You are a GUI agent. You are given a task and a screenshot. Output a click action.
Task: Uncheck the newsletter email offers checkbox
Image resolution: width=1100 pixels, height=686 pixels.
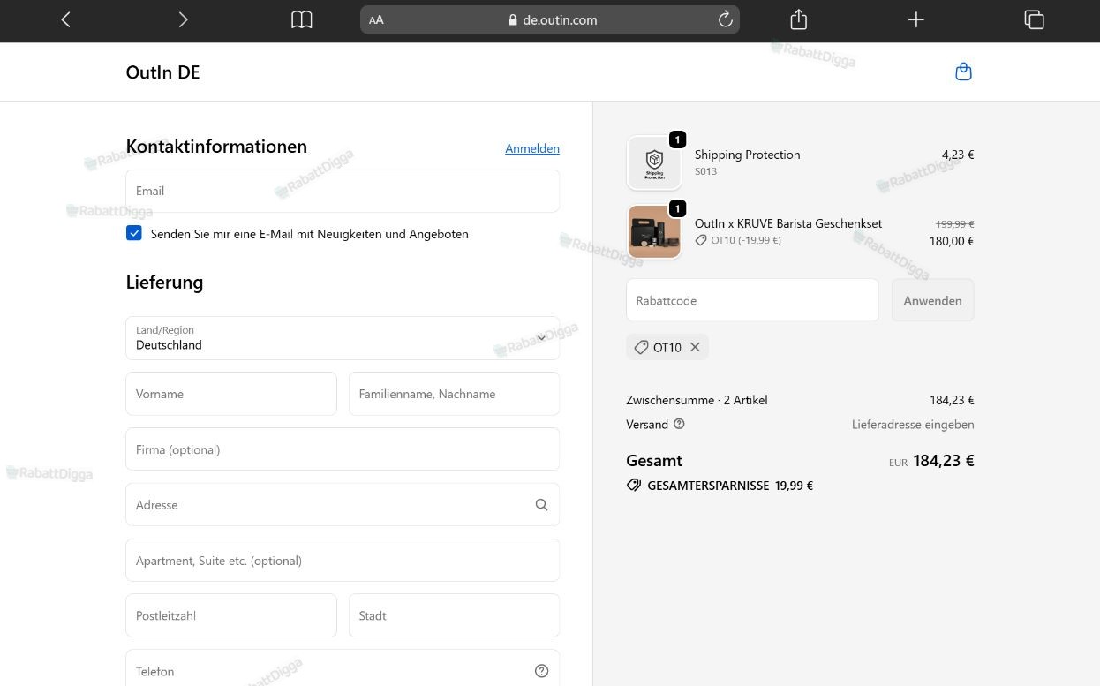tap(134, 233)
